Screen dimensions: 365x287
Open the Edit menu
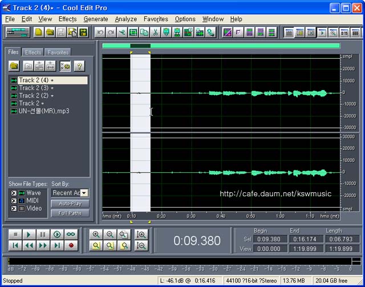click(x=27, y=19)
